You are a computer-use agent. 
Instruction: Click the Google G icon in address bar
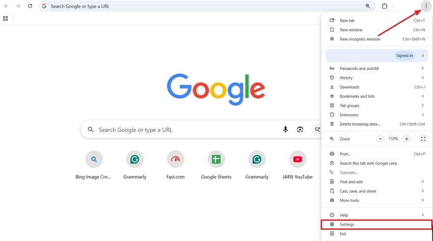44,6
